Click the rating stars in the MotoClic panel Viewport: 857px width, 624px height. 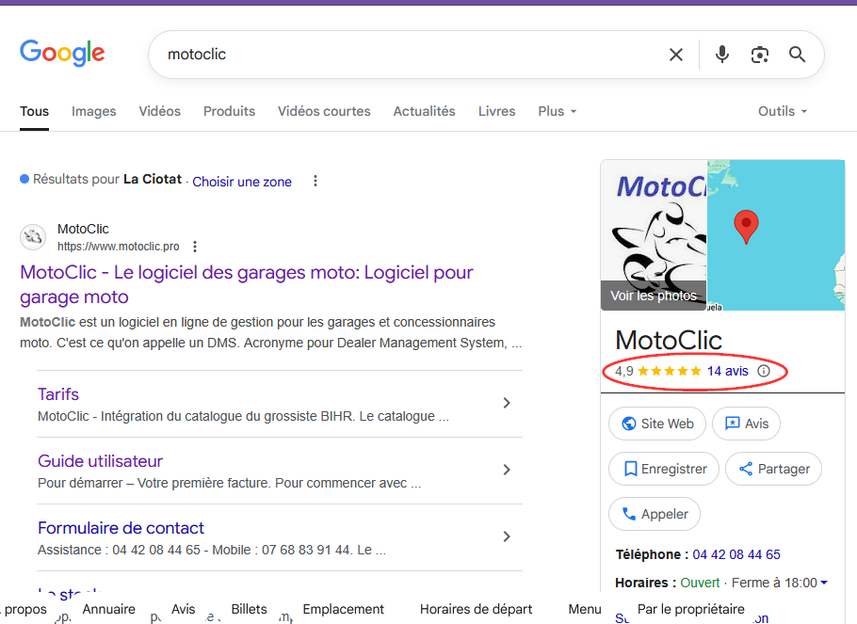[670, 371]
